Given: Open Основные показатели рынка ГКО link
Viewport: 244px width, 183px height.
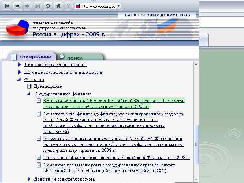Looking at the screenshot, I should point(109,168).
